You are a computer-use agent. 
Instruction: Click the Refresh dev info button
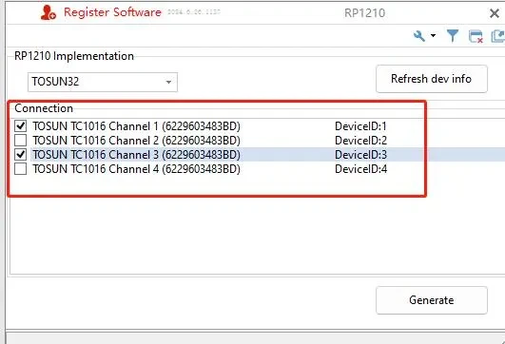pos(431,79)
